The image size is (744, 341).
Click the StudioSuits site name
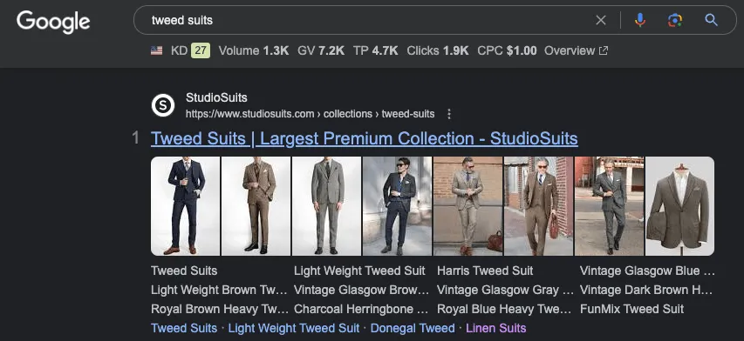point(216,98)
